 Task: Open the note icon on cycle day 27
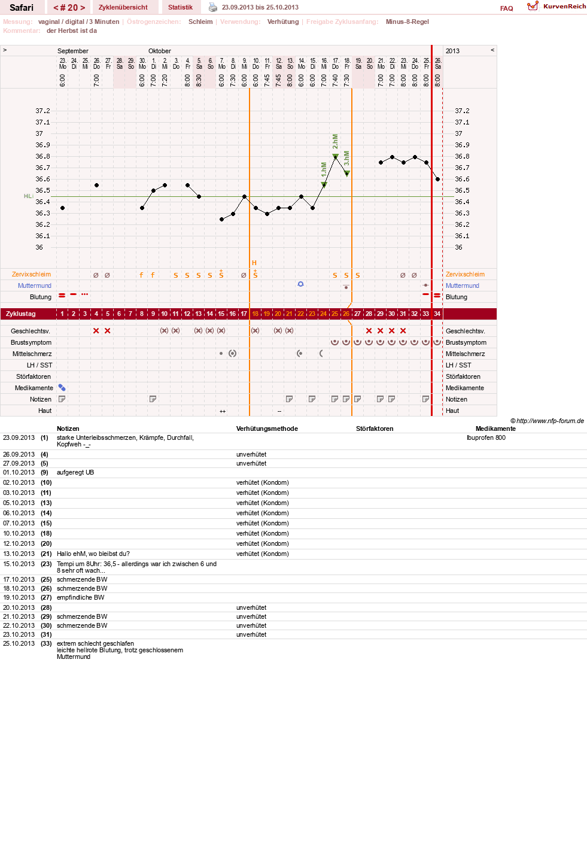(357, 399)
